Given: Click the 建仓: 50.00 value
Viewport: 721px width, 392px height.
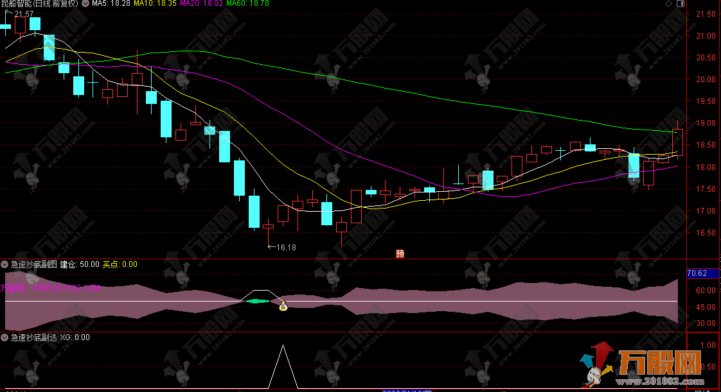Looking at the screenshot, I should click(80, 264).
